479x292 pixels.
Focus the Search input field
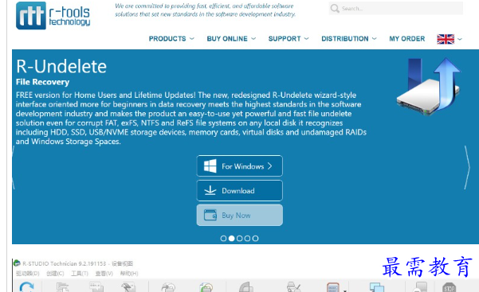coord(396,8)
